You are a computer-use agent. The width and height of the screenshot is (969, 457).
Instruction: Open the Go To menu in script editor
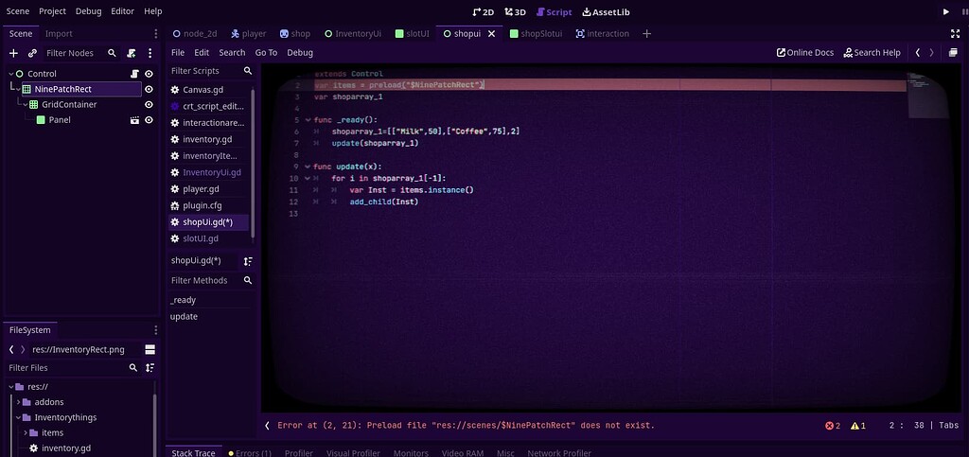[x=266, y=53]
